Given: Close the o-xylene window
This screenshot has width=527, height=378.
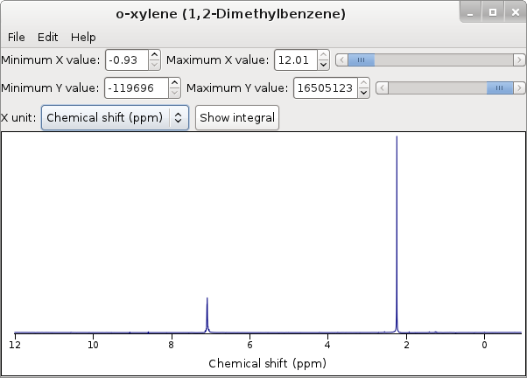Looking at the screenshot, I should [x=516, y=12].
